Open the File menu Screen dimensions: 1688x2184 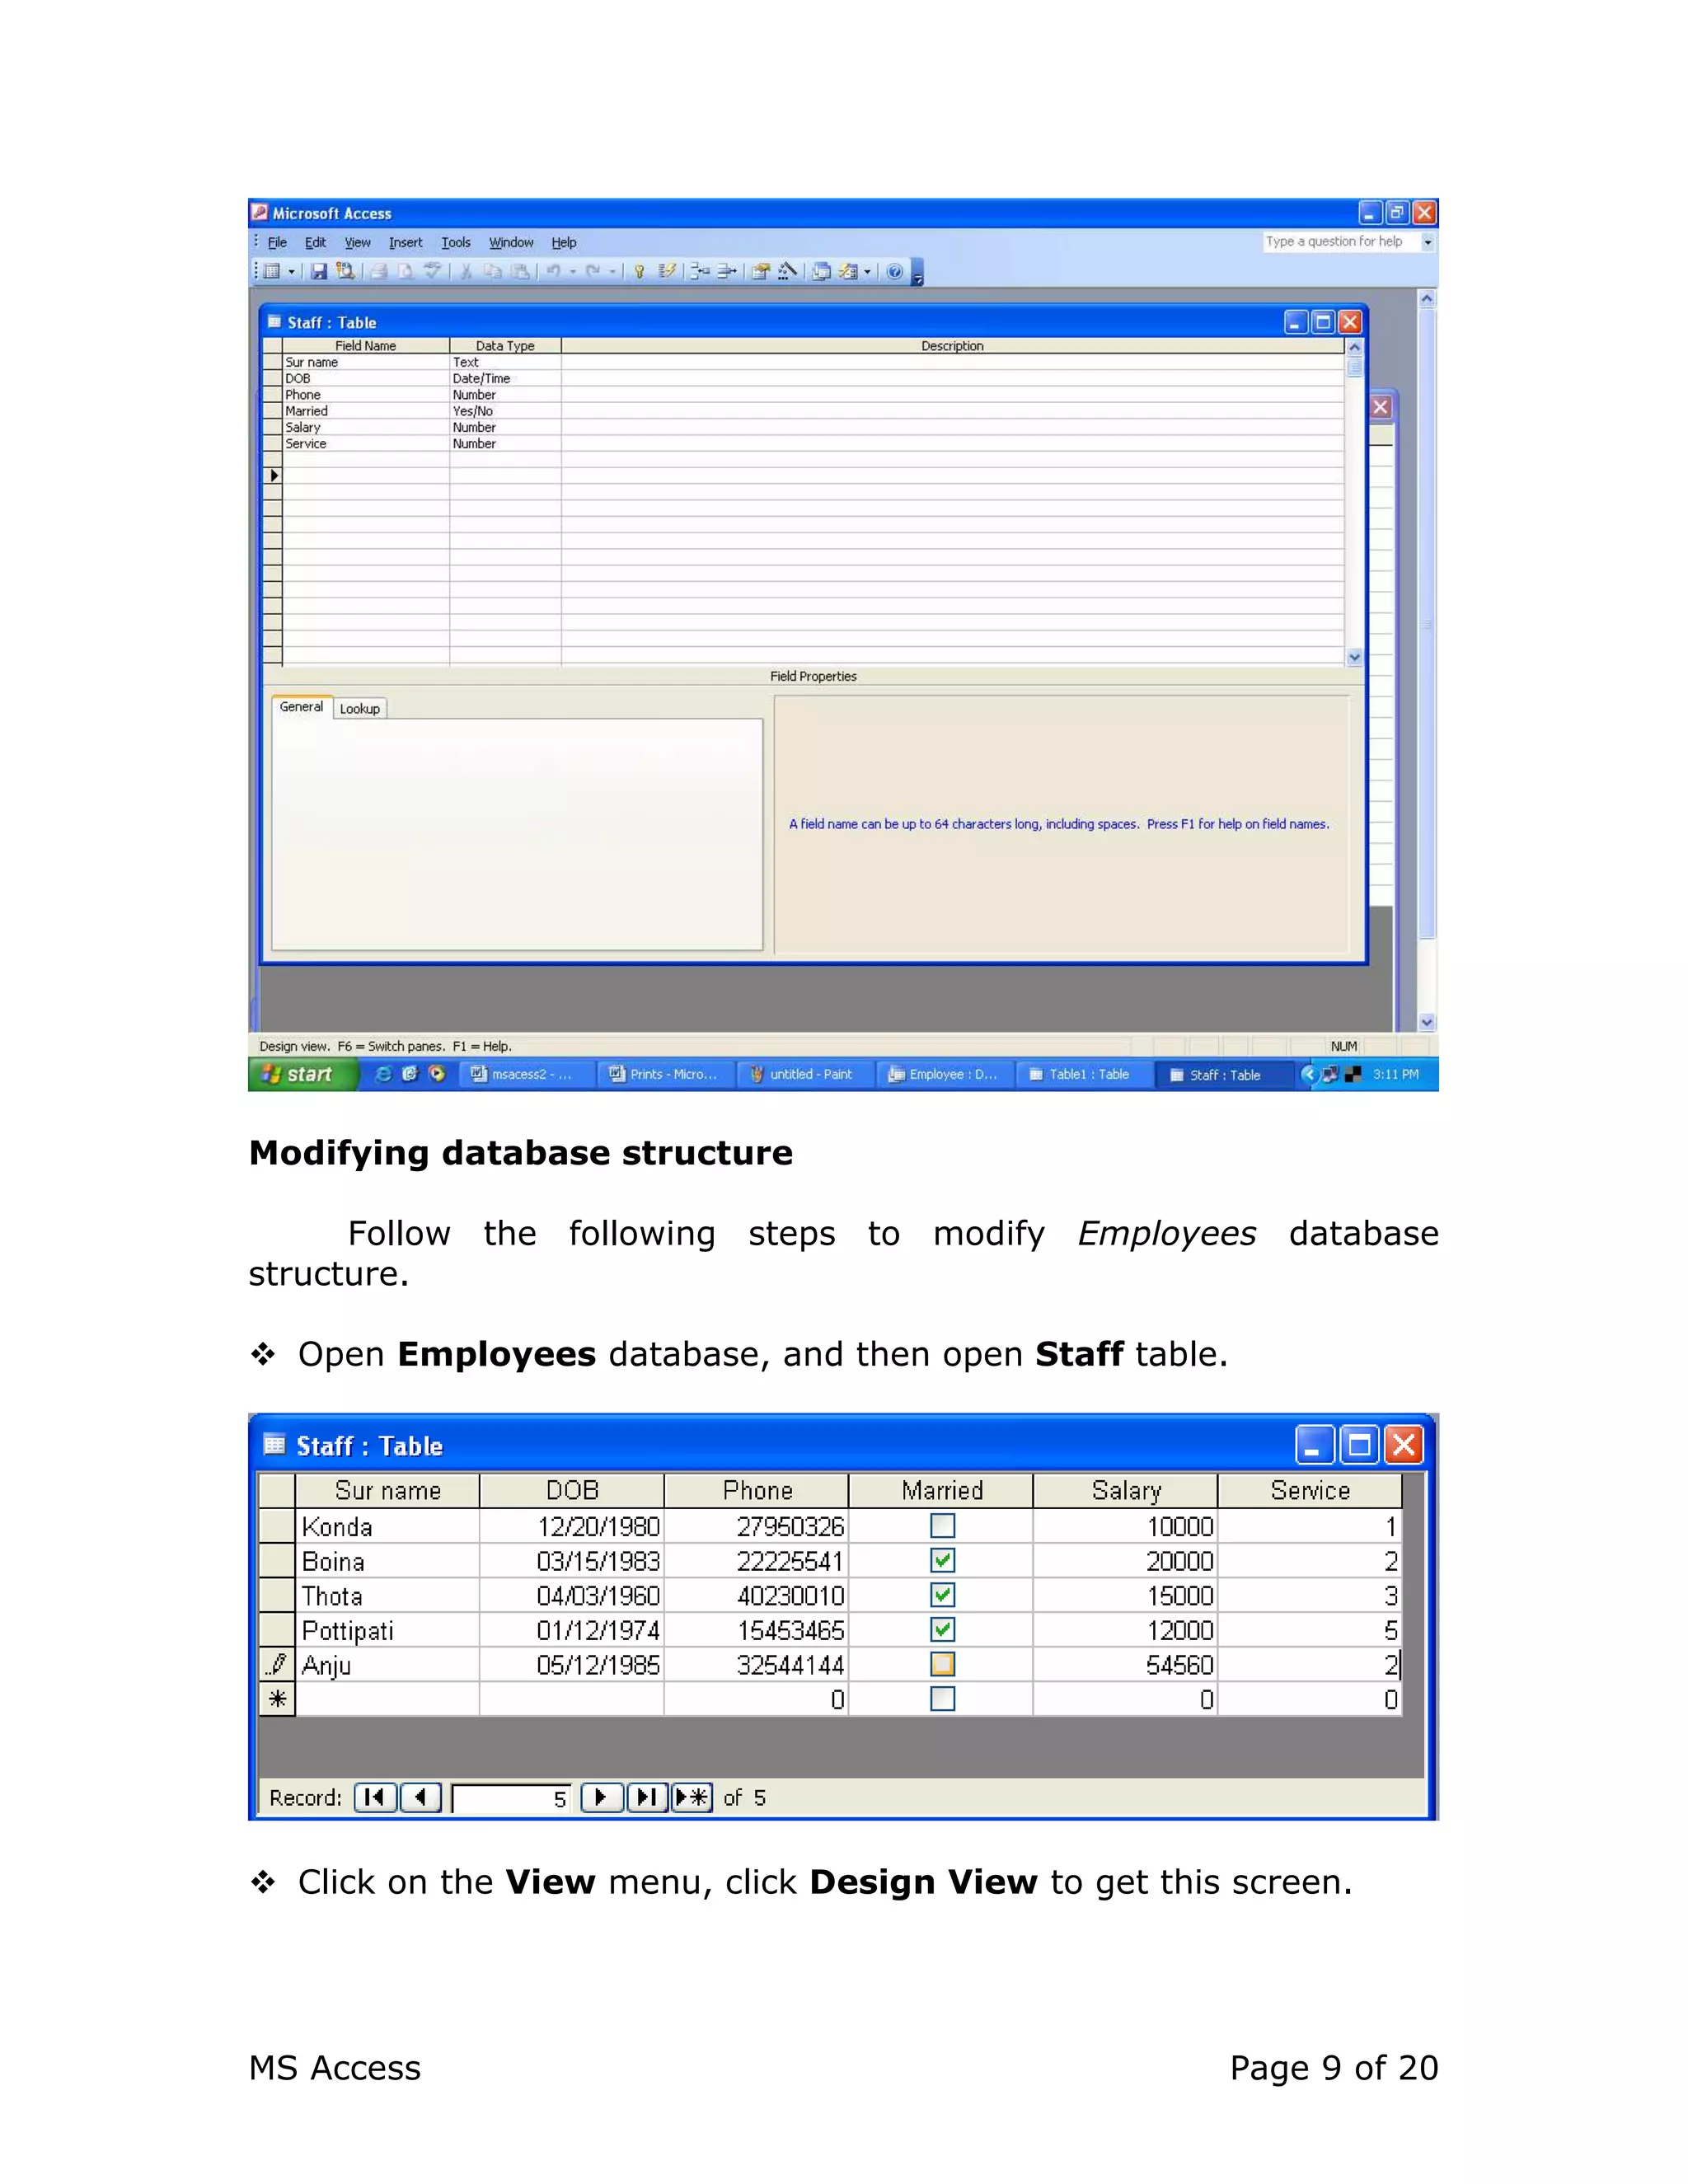coord(277,242)
